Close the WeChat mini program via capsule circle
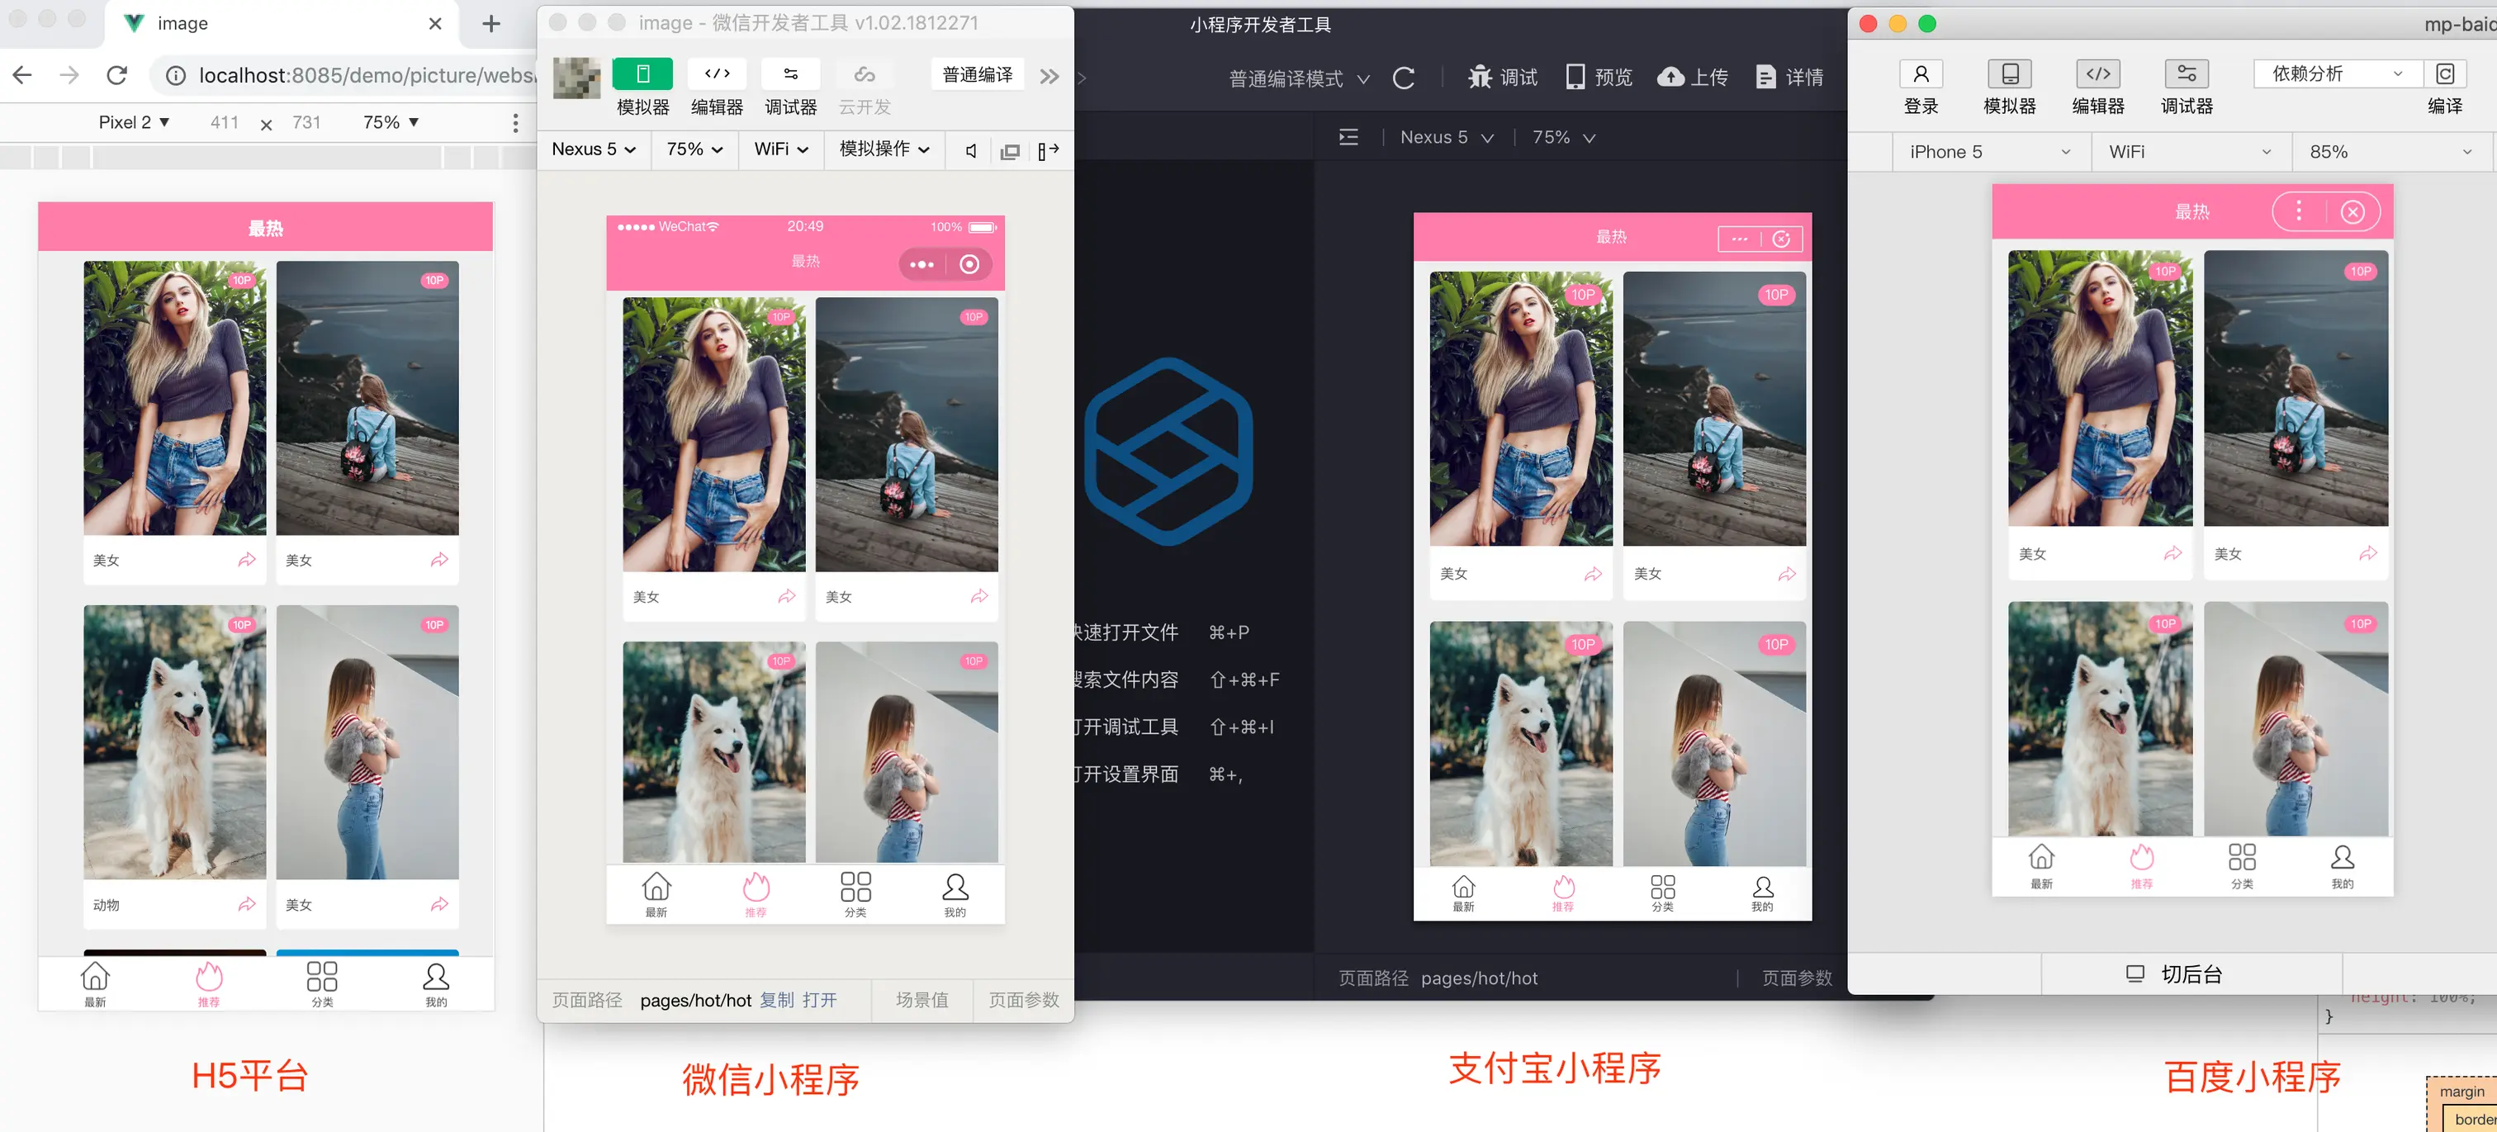2497x1132 pixels. pos(969,264)
